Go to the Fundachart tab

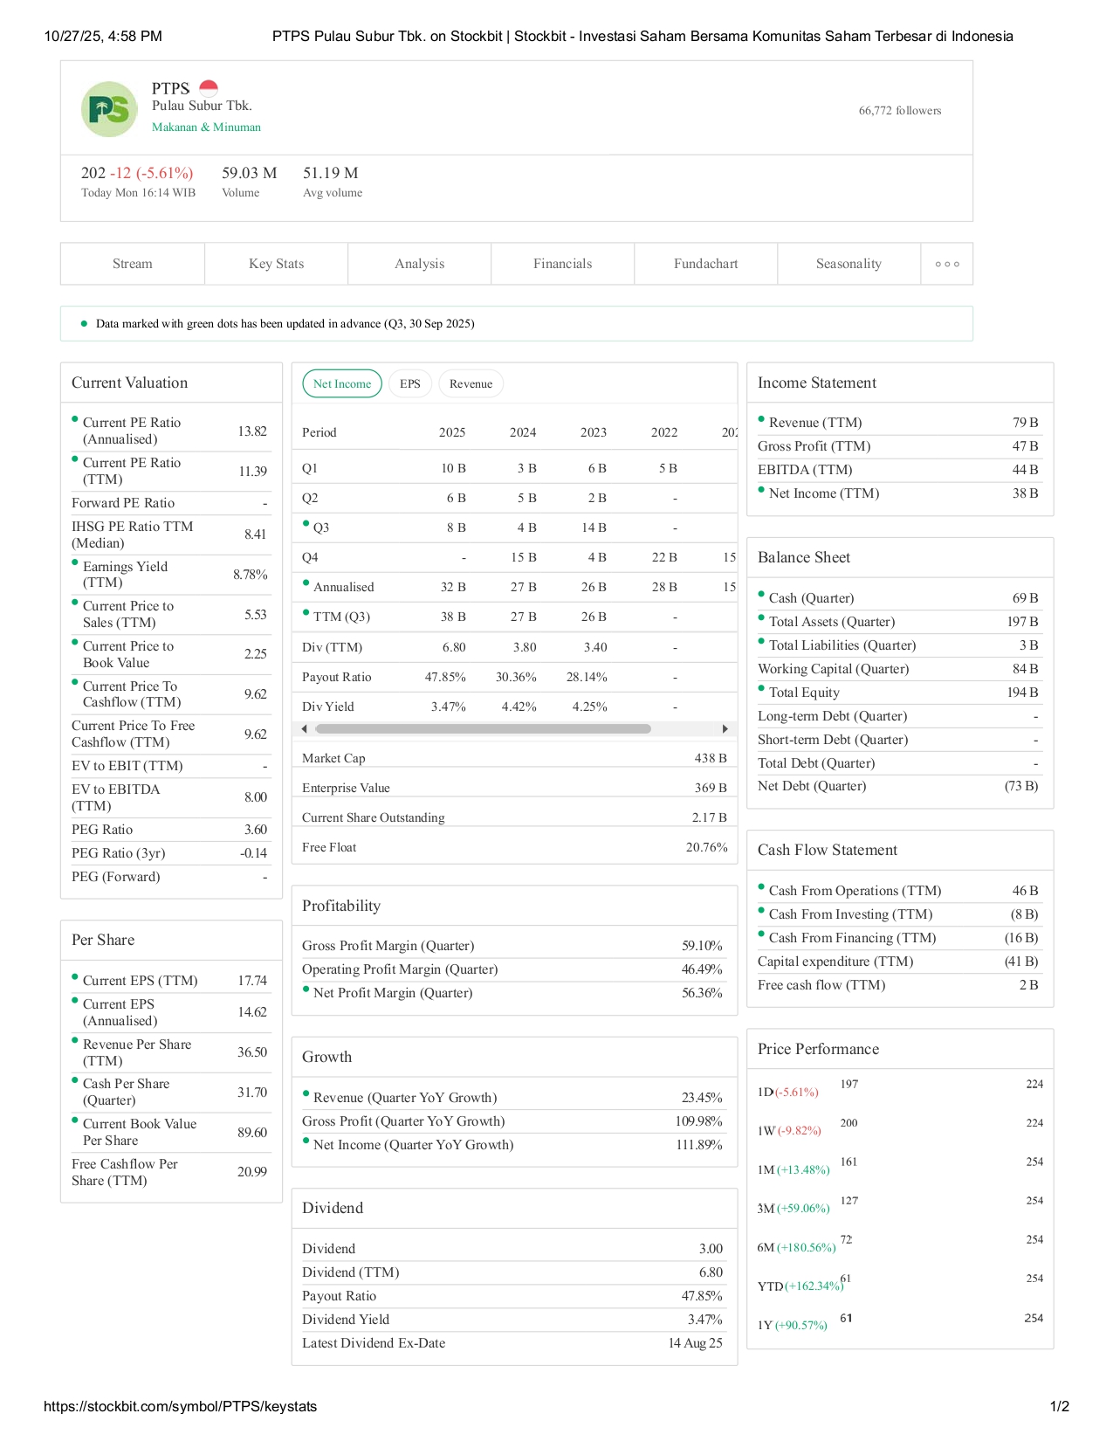pyautogui.click(x=706, y=264)
